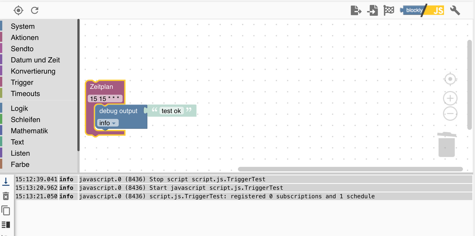Screen dimensions: 475x236
Task: Click the import blocks icon
Action: pyautogui.click(x=372, y=11)
